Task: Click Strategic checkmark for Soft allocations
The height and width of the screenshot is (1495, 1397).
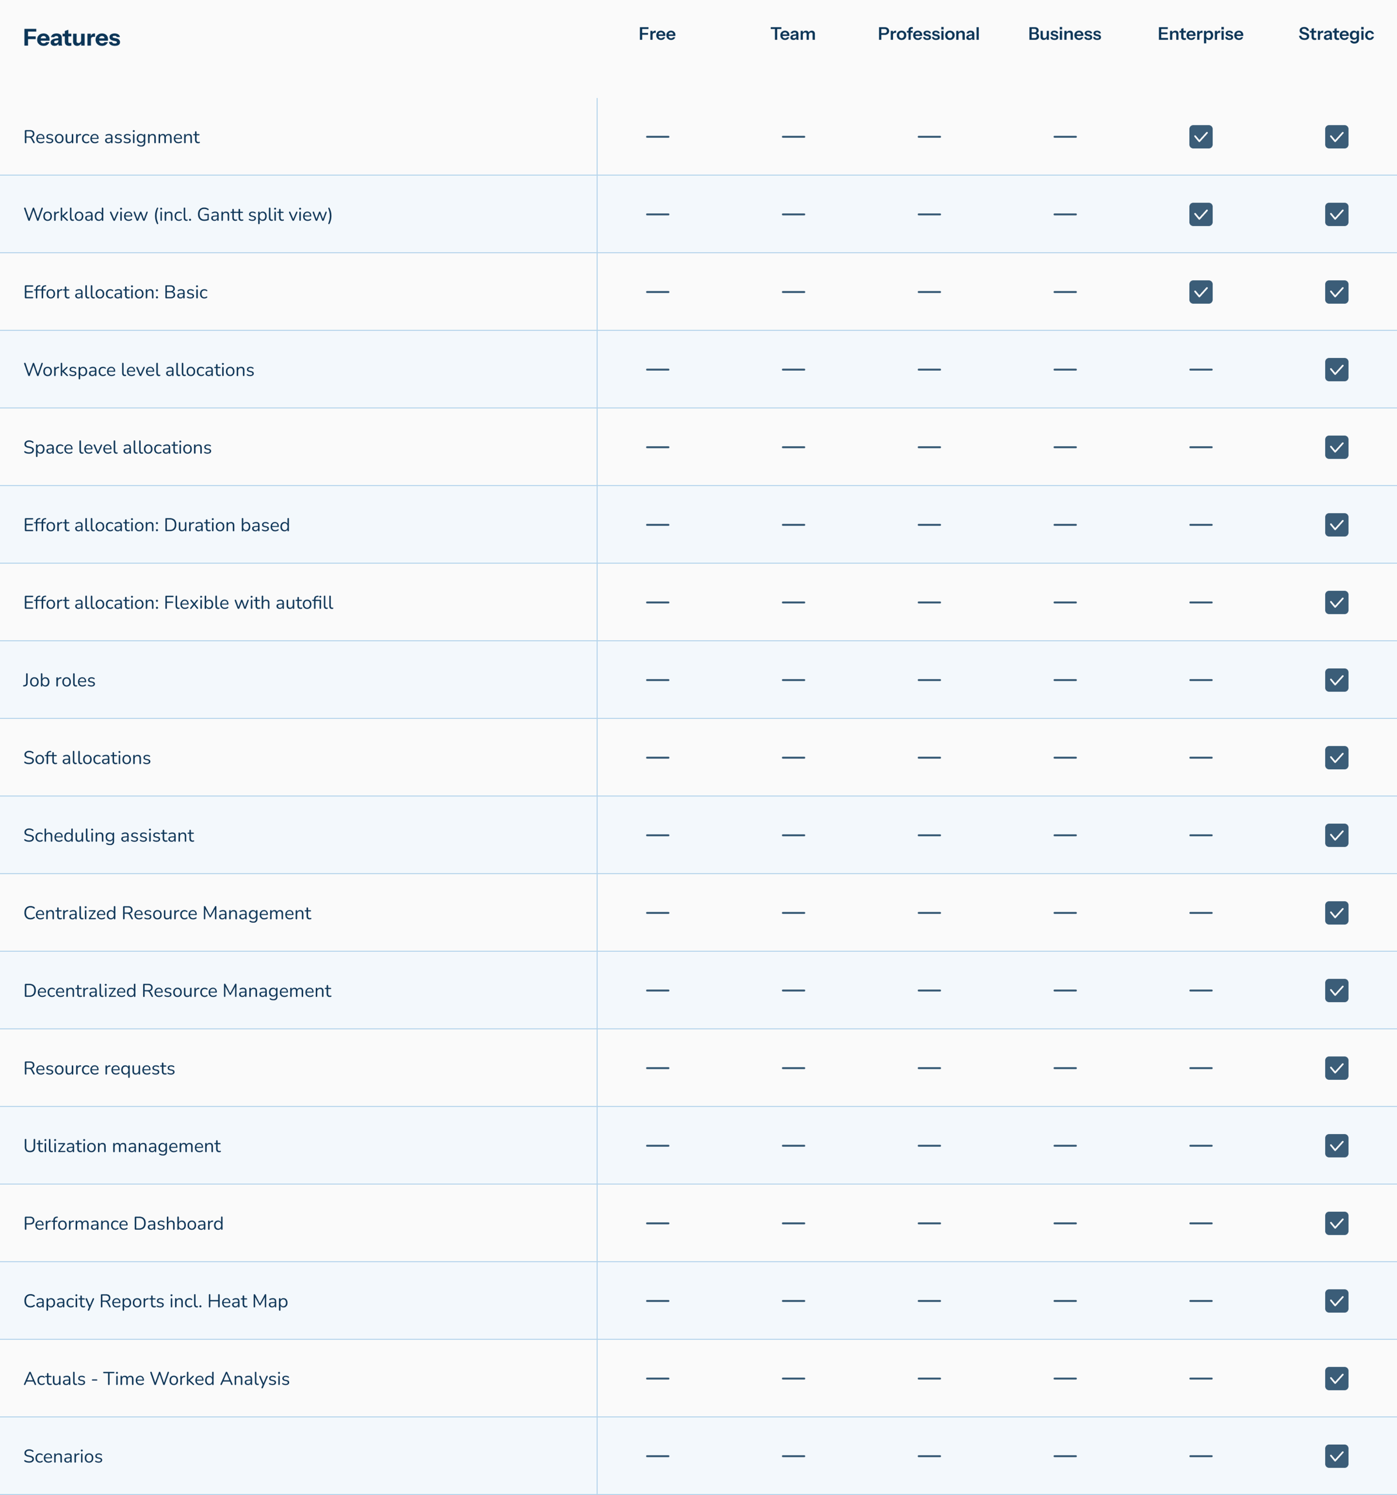Action: coord(1336,757)
